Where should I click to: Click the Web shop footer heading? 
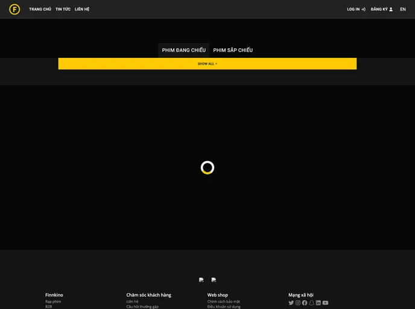click(218, 295)
